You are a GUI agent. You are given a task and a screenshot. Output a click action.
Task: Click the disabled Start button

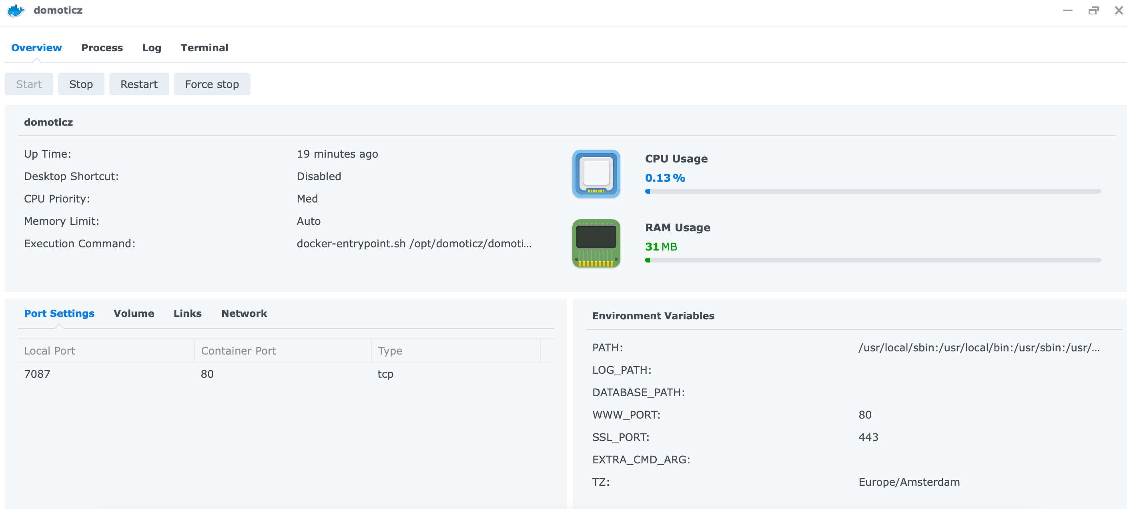pyautogui.click(x=29, y=84)
